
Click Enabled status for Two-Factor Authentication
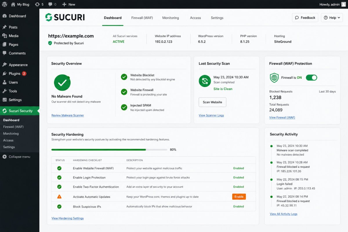click(239, 187)
